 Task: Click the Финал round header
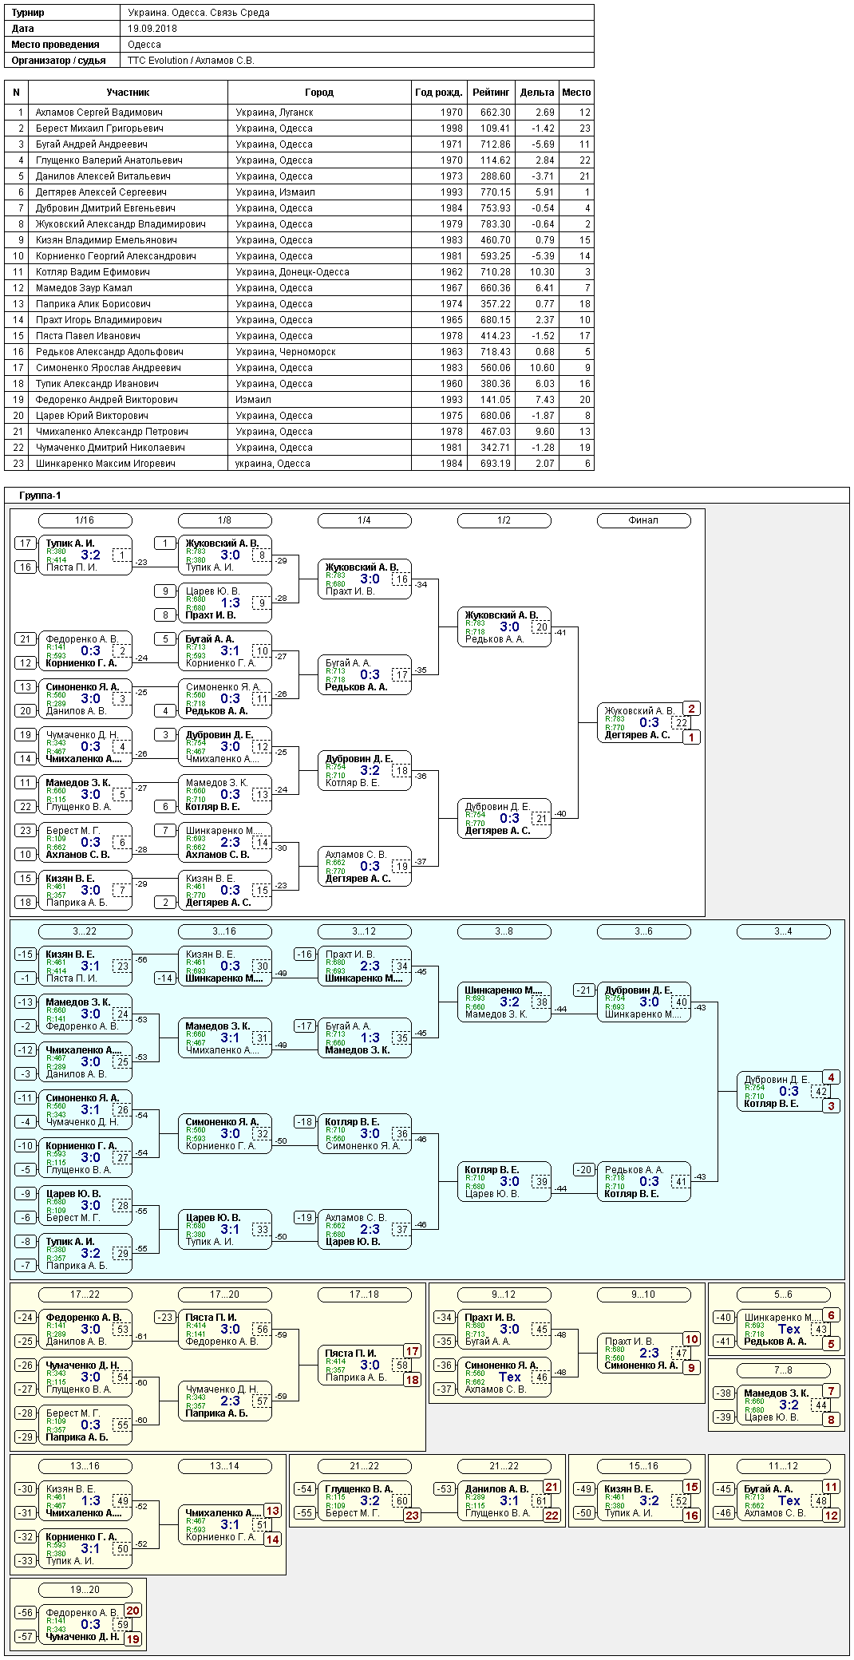[643, 520]
